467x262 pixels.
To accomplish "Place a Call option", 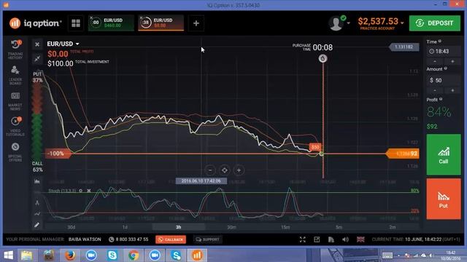I will click(444, 154).
